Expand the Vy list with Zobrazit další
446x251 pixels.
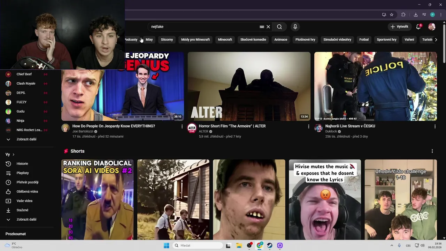(27, 219)
